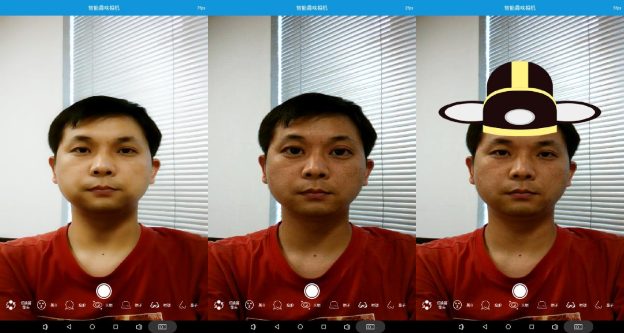
Task: Tap the 美白 whitening face icon in 7fps screen
Action: 42,305
